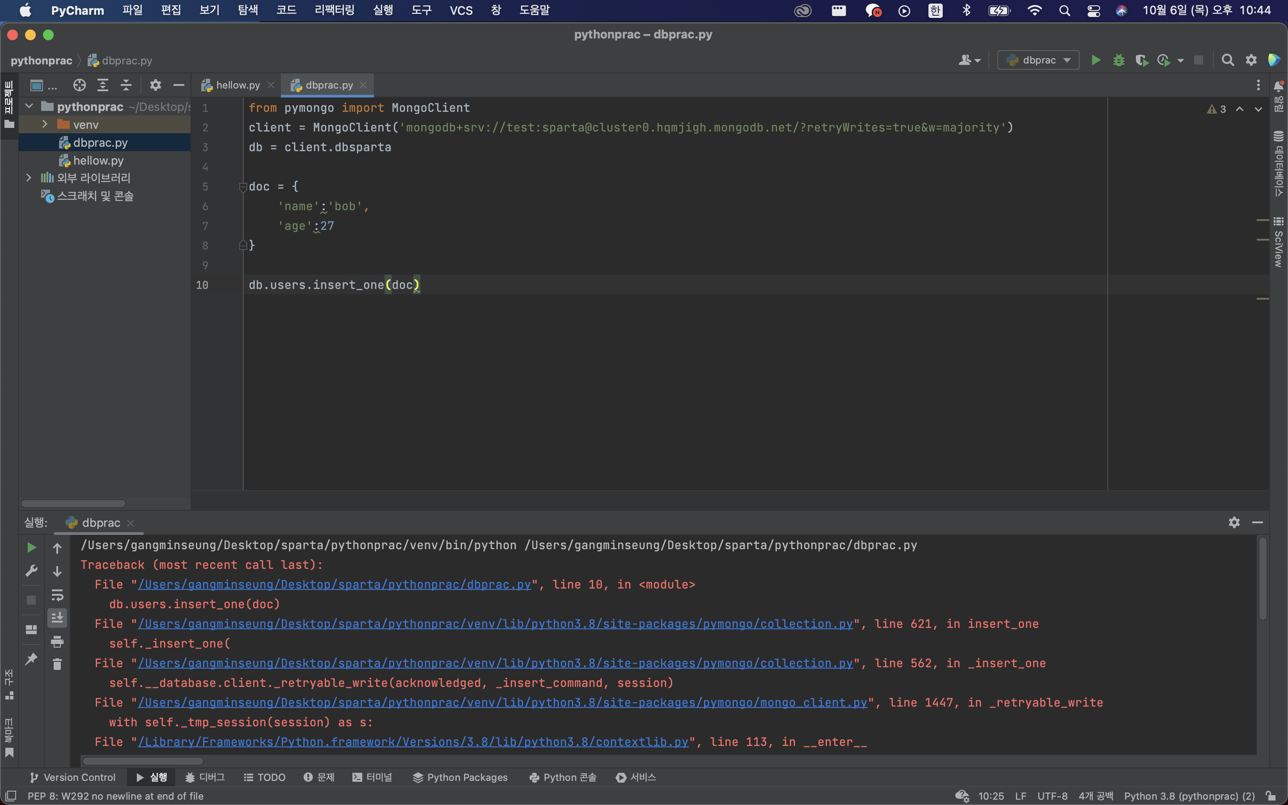Screen dimensions: 1288x805
Task: Open the VCS menu
Action: (461, 10)
